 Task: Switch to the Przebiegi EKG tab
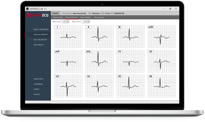(x=57, y=17)
